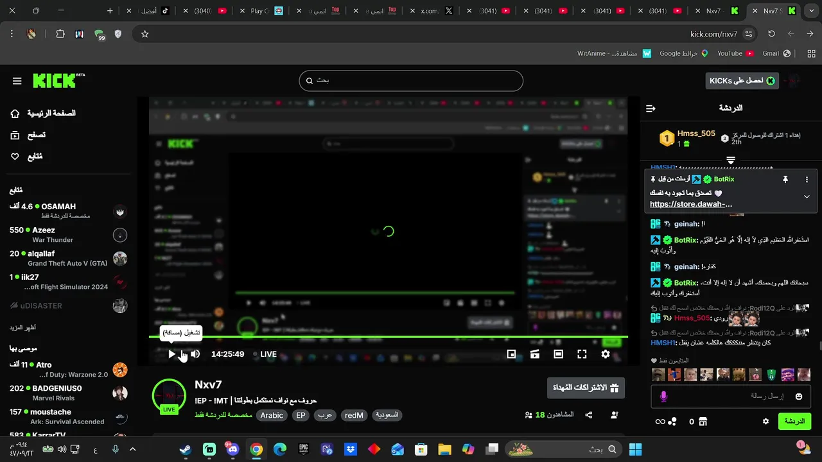Open uDISASTER offline channel
Viewport: 822px width, 462px height.
click(x=68, y=305)
